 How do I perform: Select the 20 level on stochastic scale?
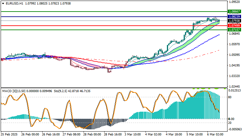pos(230,123)
